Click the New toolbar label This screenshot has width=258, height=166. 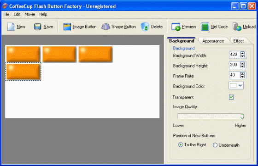click(x=21, y=27)
